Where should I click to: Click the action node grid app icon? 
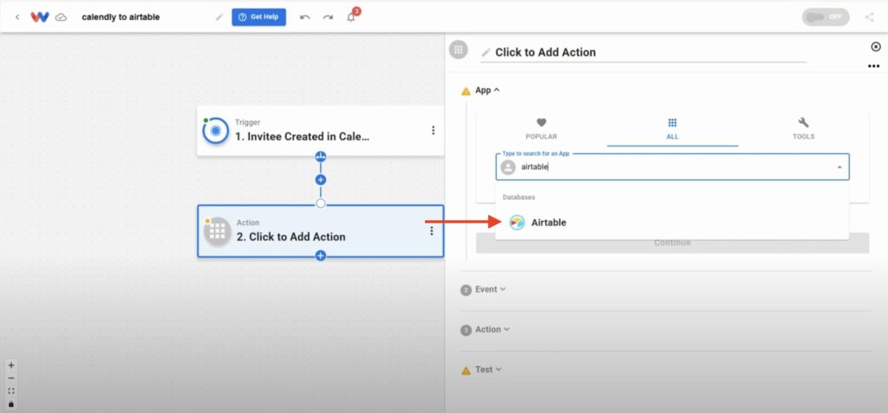[x=218, y=231]
